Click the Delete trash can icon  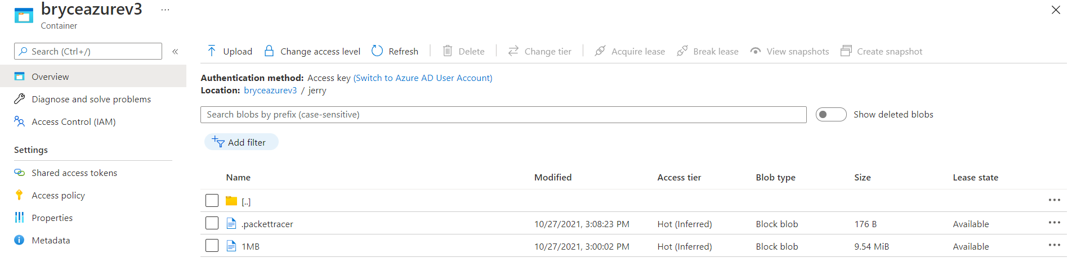[x=448, y=51]
